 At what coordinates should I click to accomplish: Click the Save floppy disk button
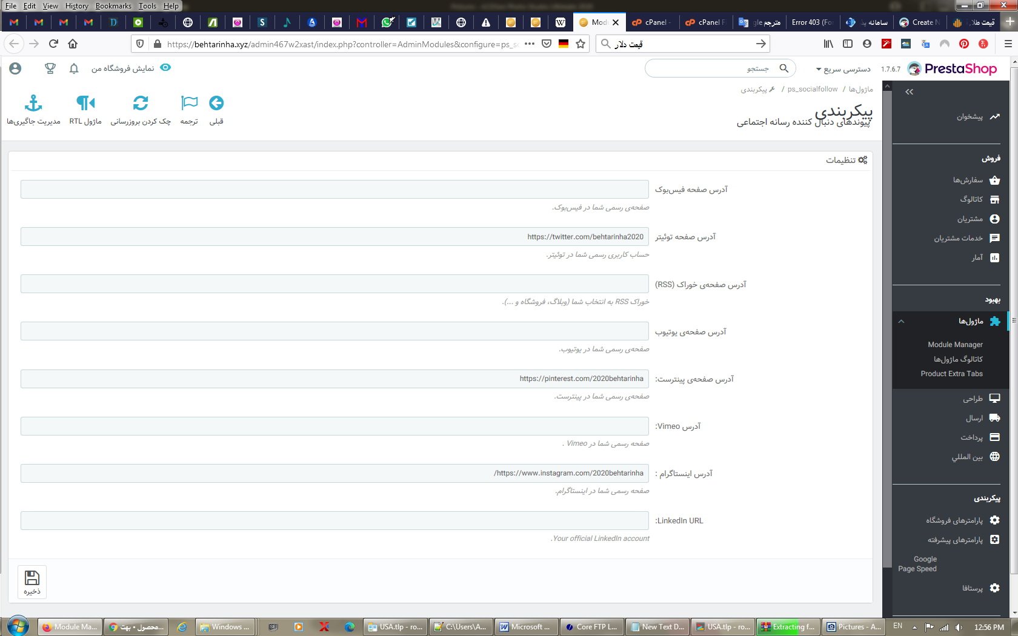[x=32, y=581]
